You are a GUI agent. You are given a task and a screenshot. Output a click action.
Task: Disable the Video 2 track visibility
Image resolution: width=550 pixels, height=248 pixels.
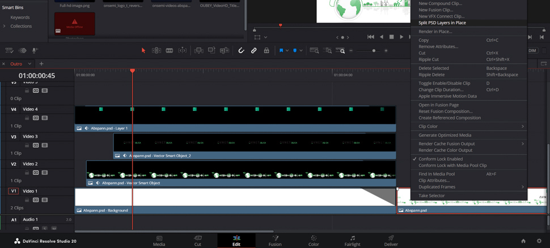click(45, 173)
